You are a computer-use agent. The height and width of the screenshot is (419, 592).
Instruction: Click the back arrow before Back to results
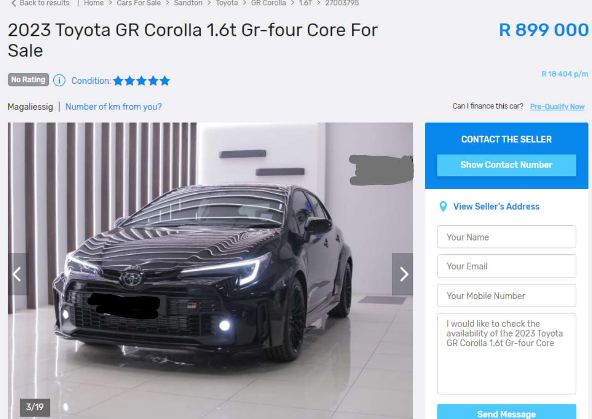[14, 3]
